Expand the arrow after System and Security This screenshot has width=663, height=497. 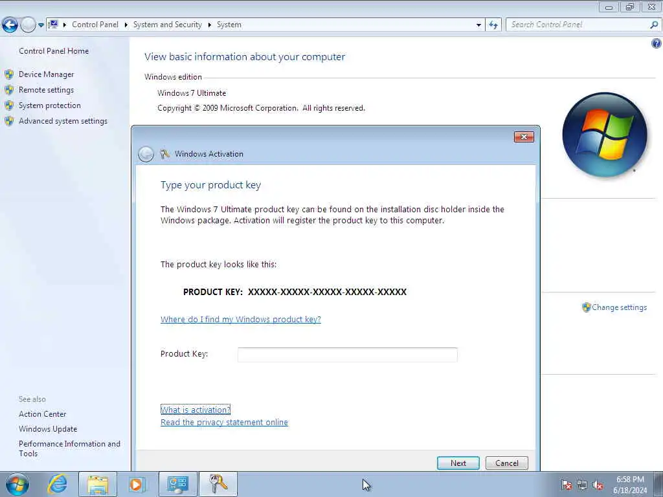point(209,25)
